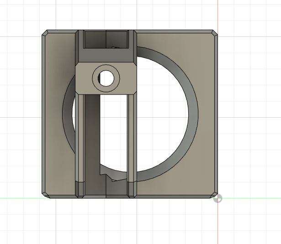Select the left vertical rail below center block
This screenshot has height=244, width=281.
tap(81, 138)
